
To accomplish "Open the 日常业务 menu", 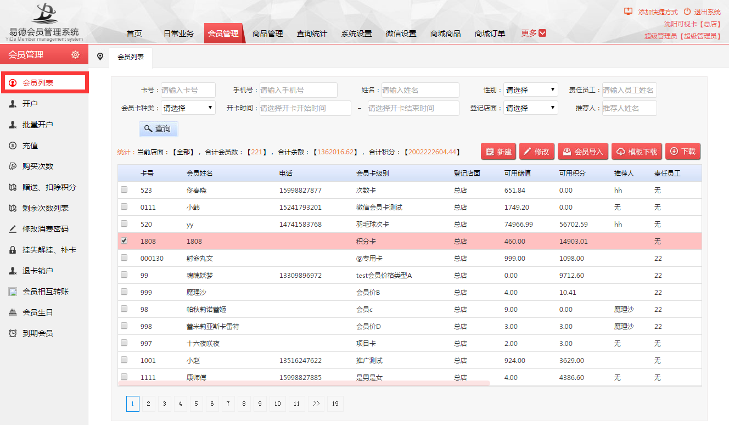I will (178, 33).
